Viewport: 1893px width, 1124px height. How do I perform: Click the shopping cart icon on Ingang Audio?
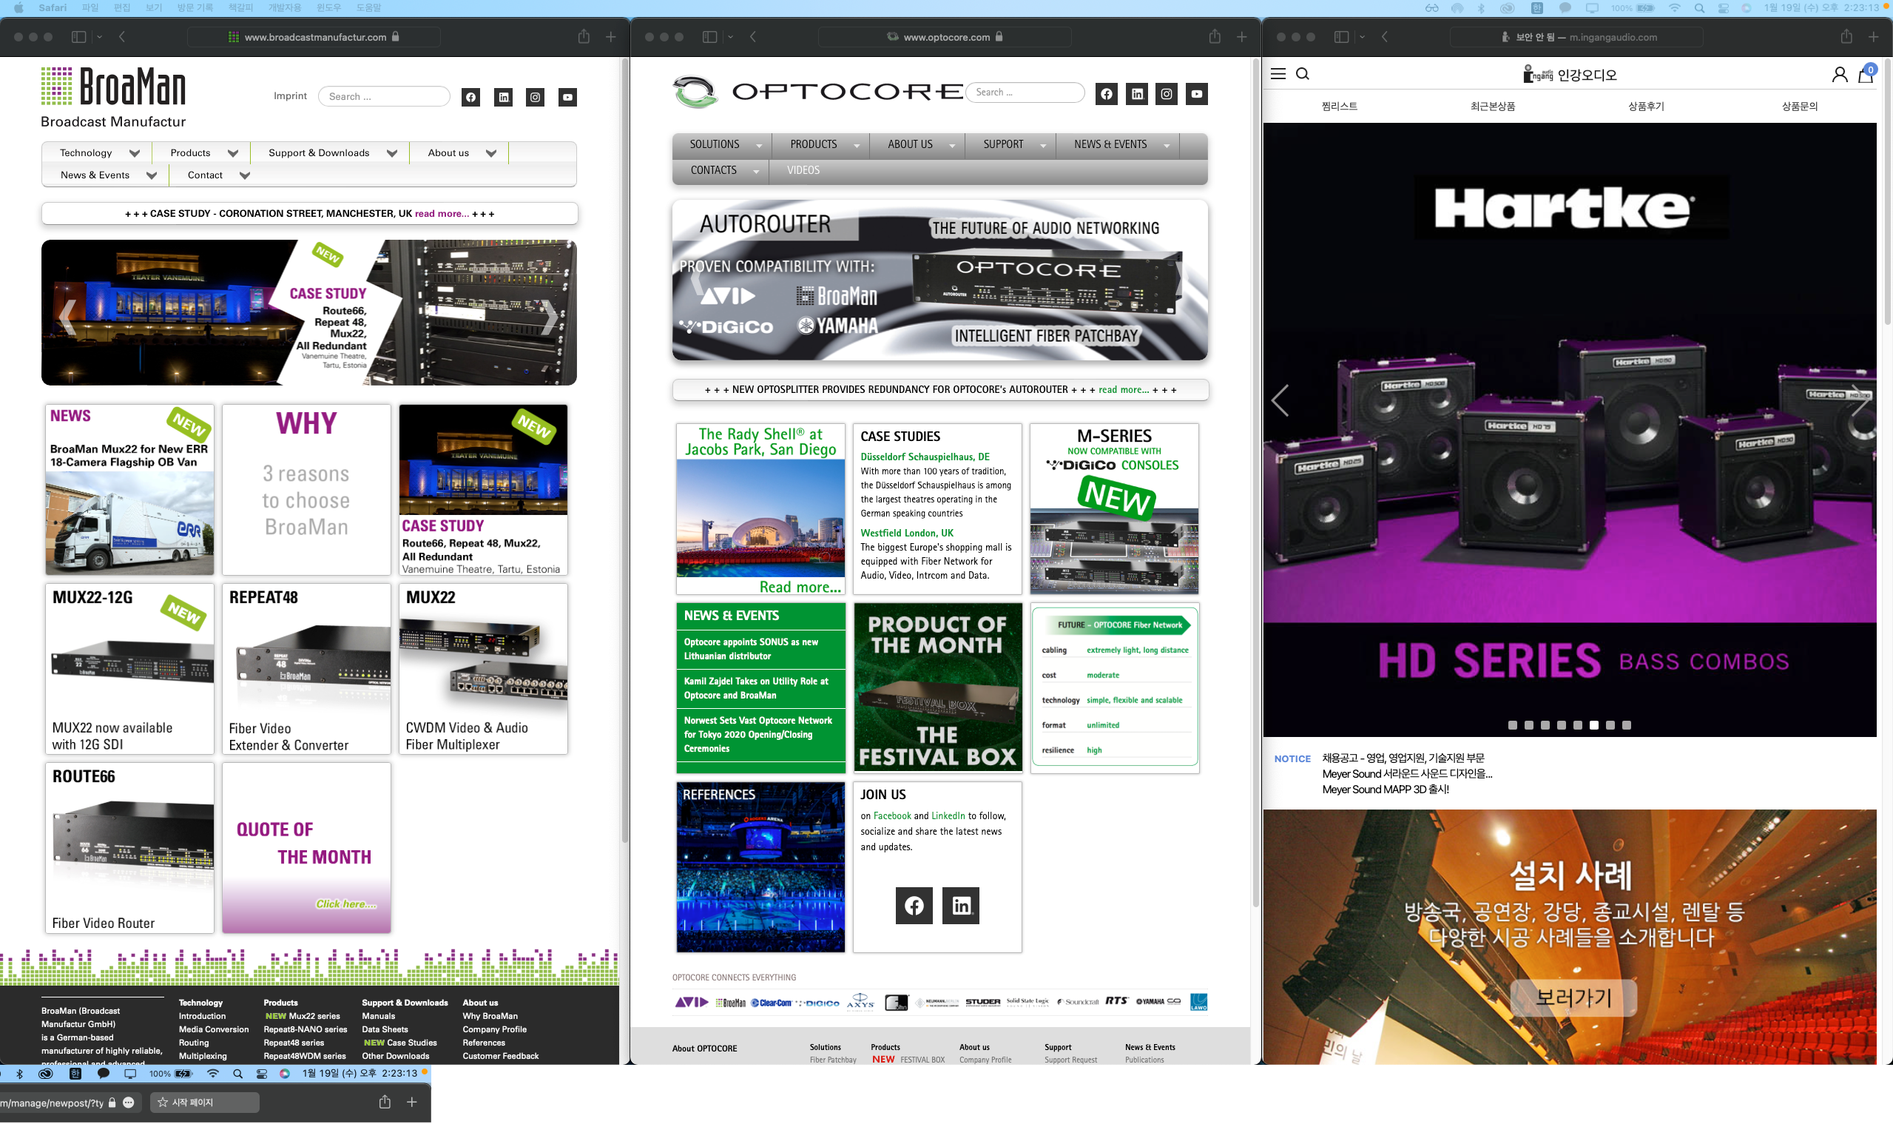pos(1865,74)
